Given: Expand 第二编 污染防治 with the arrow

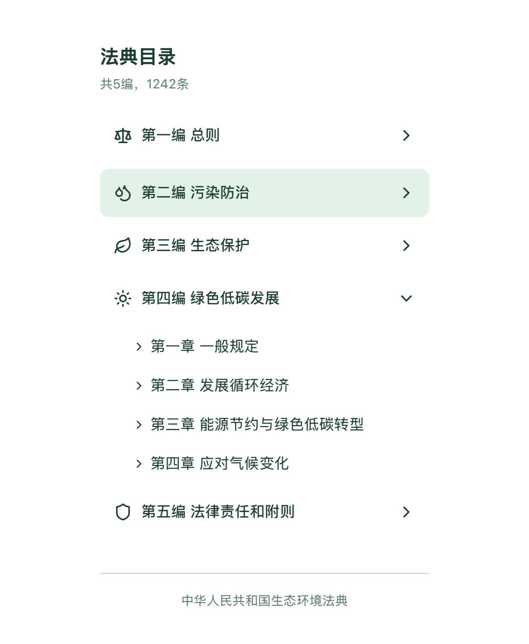Looking at the screenshot, I should pos(406,193).
